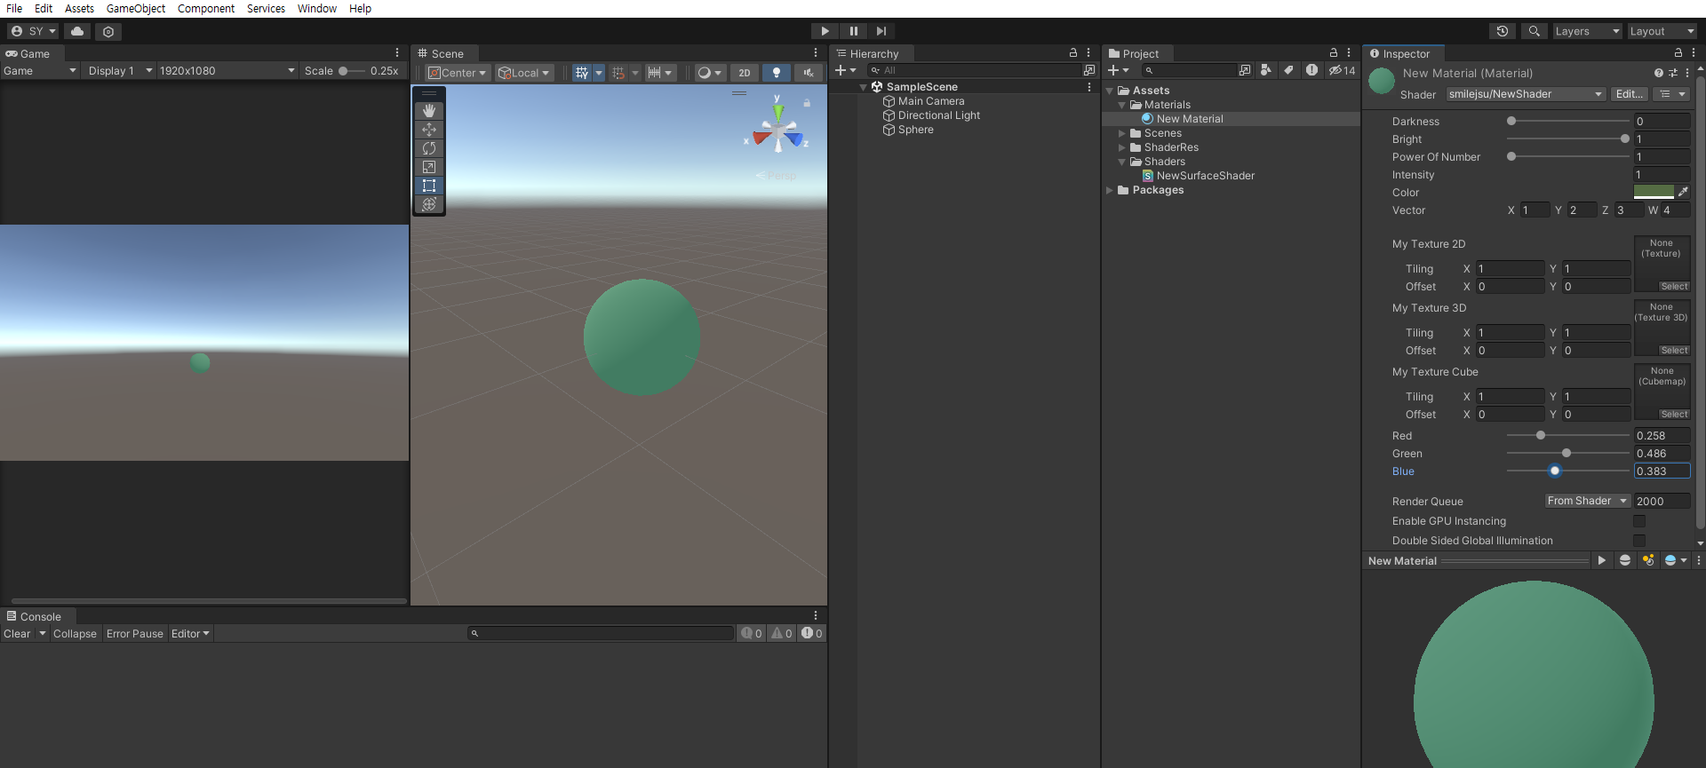The height and width of the screenshot is (768, 1706).
Task: Lock the Inspector panel
Action: click(x=1678, y=53)
